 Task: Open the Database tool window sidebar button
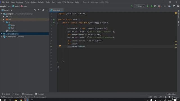click(179, 14)
